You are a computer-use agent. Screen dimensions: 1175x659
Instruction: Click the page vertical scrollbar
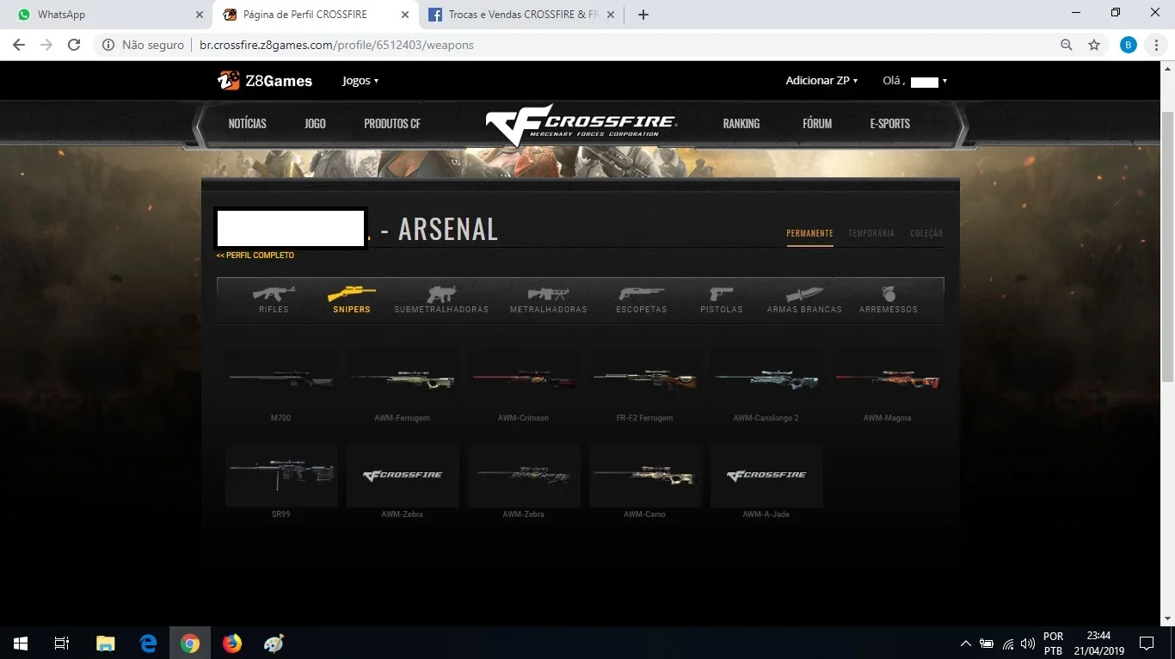tap(1168, 245)
